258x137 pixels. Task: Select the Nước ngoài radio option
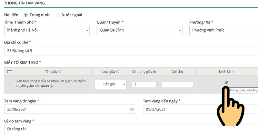coord(57,15)
